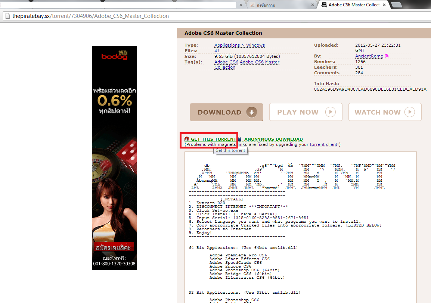This screenshot has width=431, height=303.
Task: Click '64 Bit Appications' heading line
Action: pos(243,247)
